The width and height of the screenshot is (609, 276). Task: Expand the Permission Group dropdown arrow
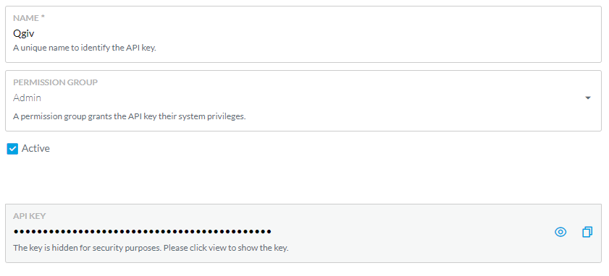click(588, 98)
